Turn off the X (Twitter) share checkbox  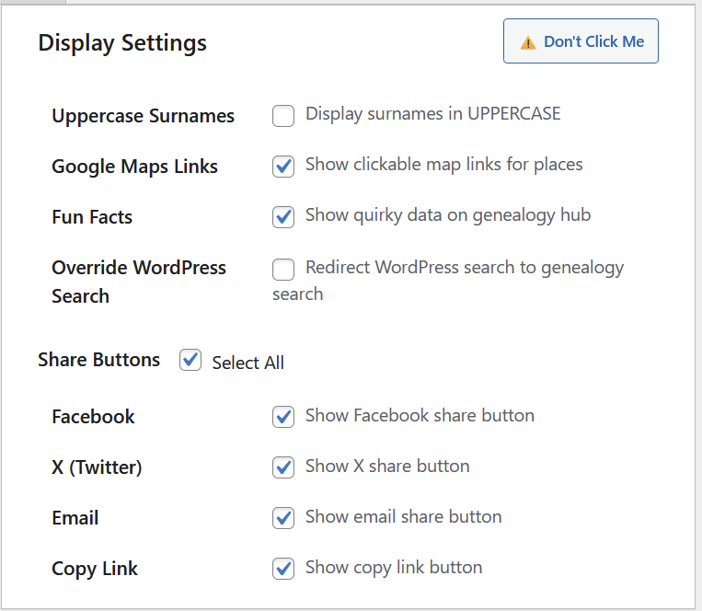(283, 467)
